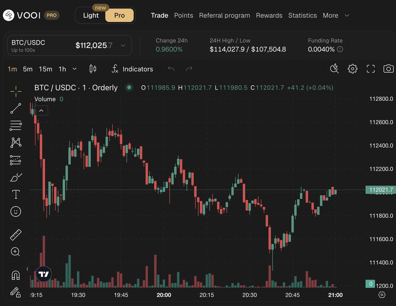
Task: Click the PRO badge next to VOOI
Action: (51, 15)
